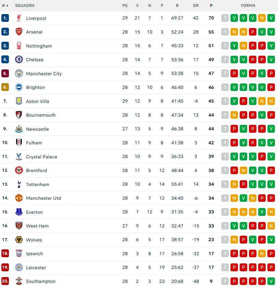Viewport: 278px width, 287px height.
Task: Click the Manchester City crest icon
Action: coord(19,74)
